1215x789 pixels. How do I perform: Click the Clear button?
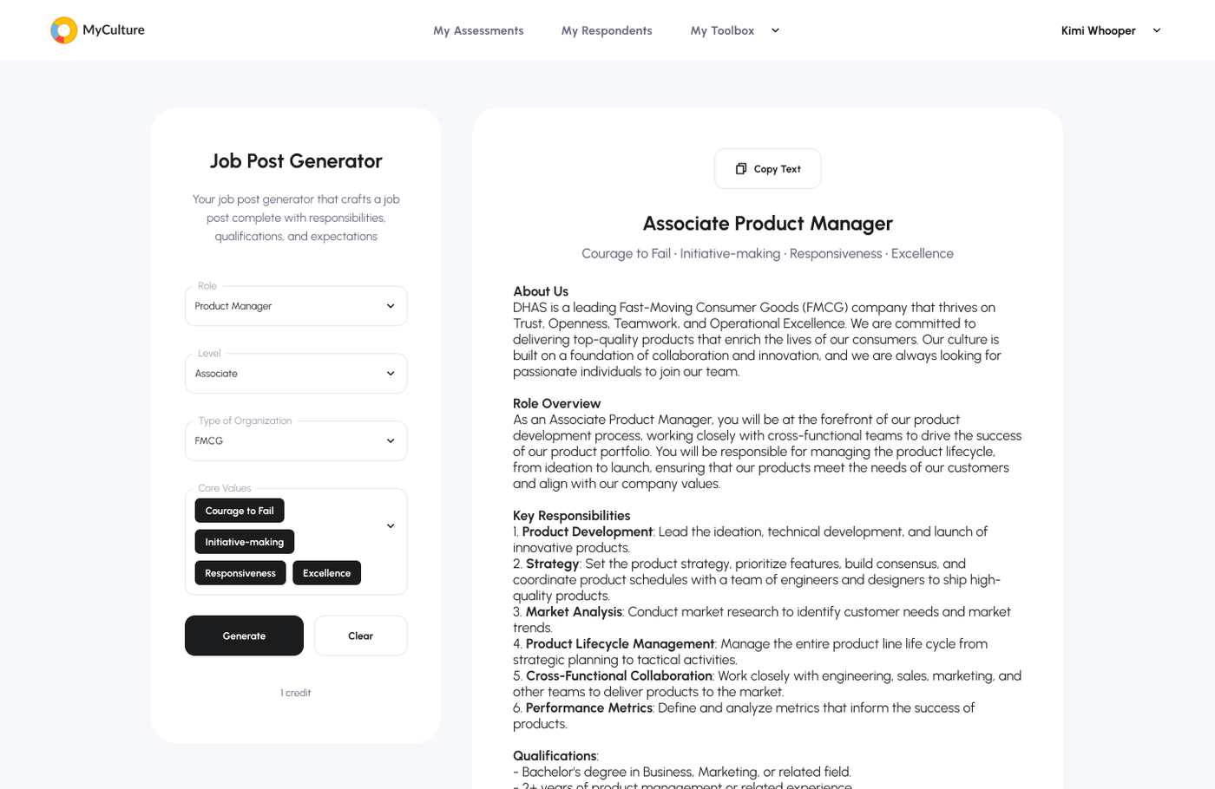click(x=360, y=635)
